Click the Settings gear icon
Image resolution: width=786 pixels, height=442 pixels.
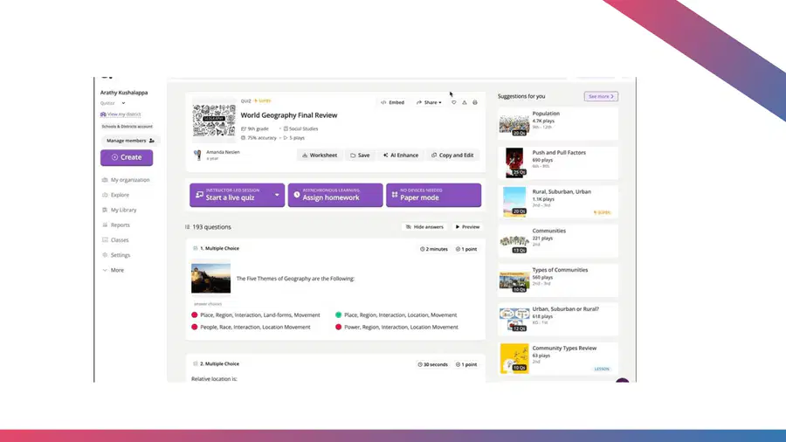click(x=105, y=255)
